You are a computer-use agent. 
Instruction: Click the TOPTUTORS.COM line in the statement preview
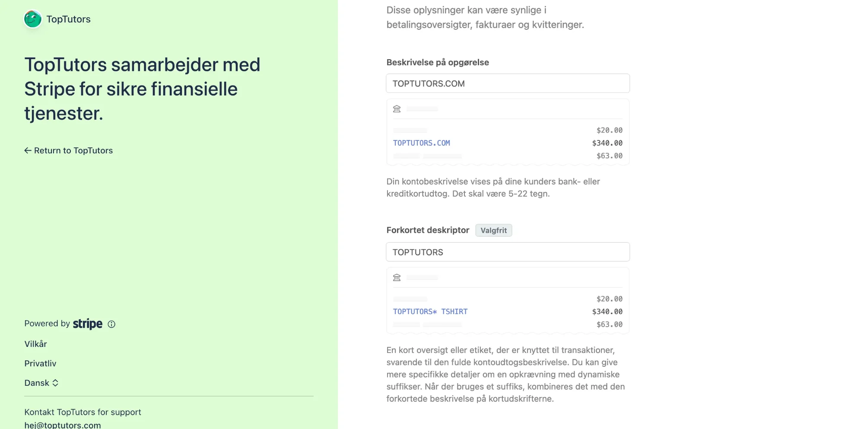point(422,143)
